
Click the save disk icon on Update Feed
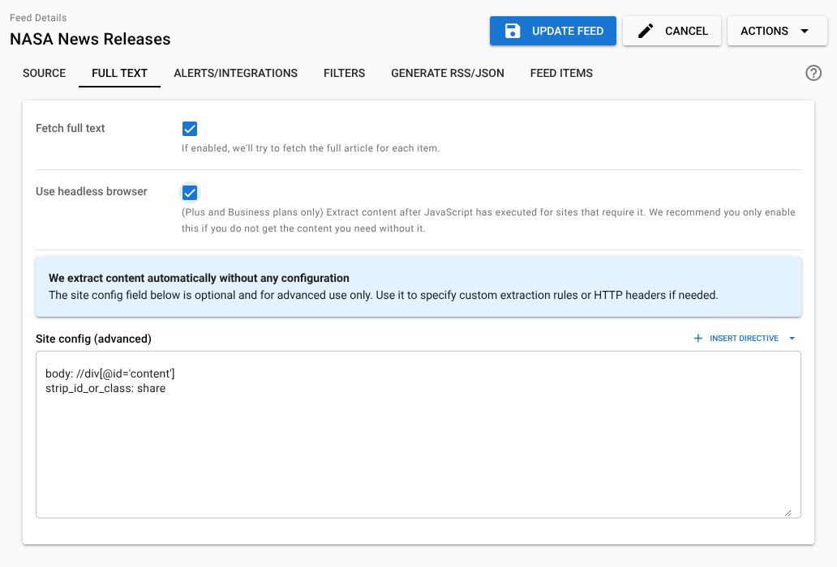pyautogui.click(x=513, y=31)
